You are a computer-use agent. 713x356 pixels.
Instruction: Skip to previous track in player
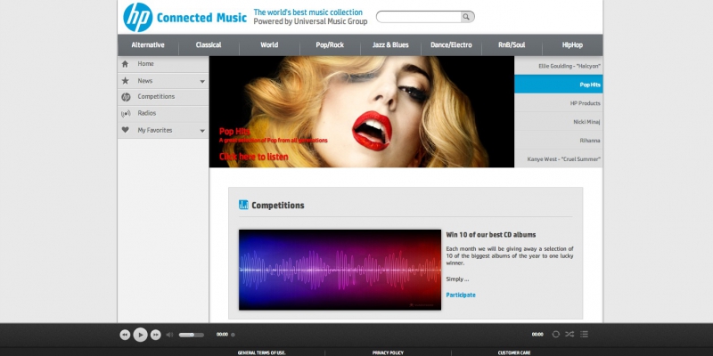pyautogui.click(x=125, y=335)
